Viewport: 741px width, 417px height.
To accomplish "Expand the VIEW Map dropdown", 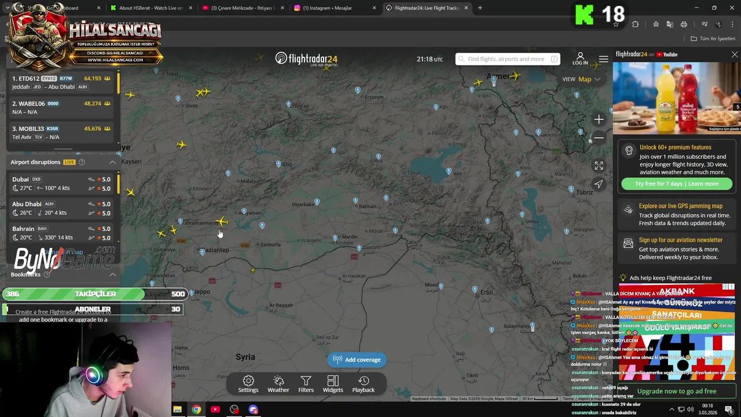I will pos(581,79).
